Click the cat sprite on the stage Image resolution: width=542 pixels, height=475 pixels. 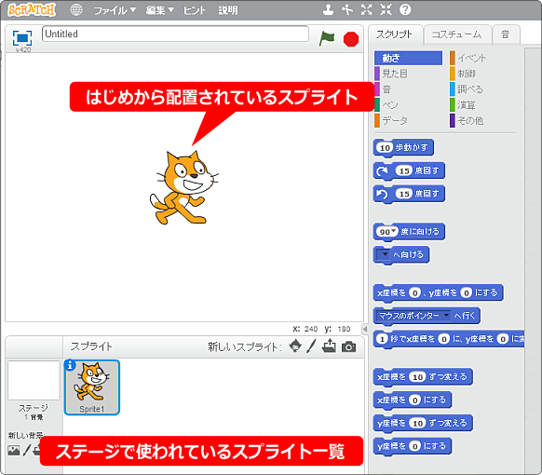coord(183,188)
